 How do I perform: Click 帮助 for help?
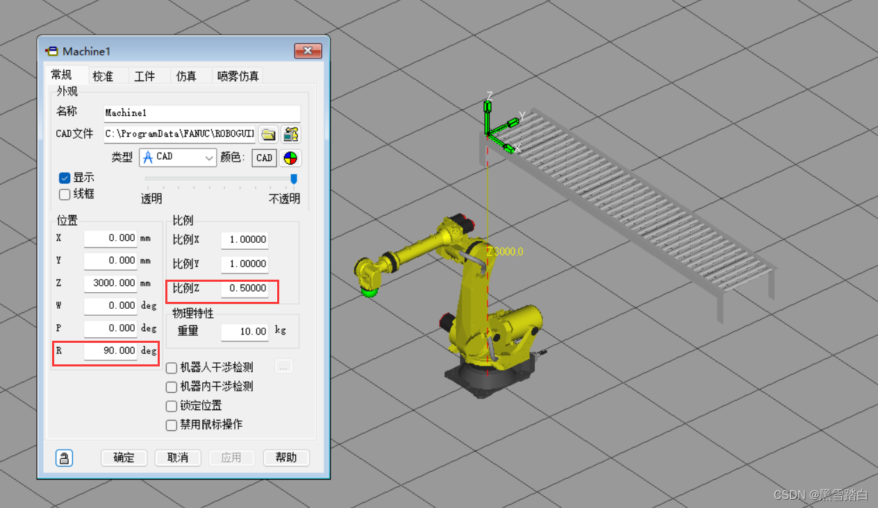point(286,457)
